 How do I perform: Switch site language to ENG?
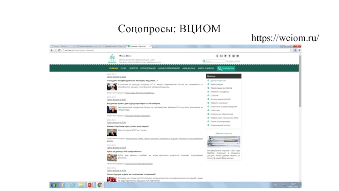point(129,56)
